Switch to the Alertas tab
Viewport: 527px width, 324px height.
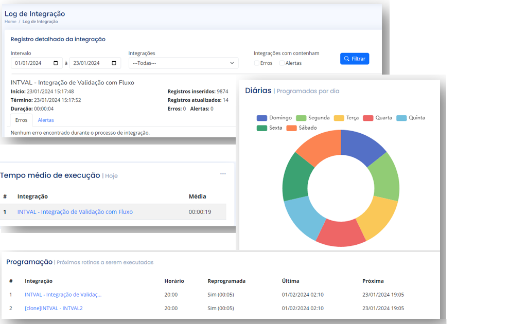pyautogui.click(x=46, y=120)
